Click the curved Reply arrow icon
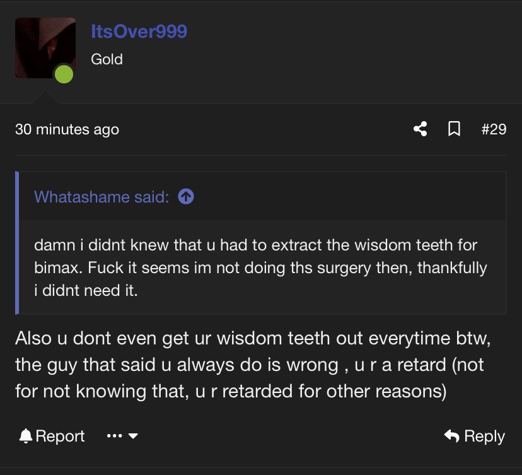 (452, 436)
